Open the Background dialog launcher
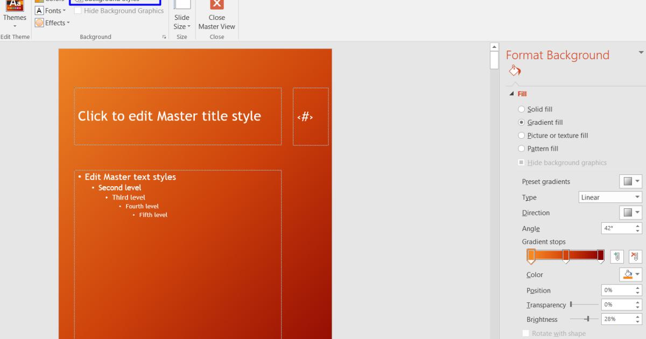Screen dimensions: 646x339 (164, 37)
